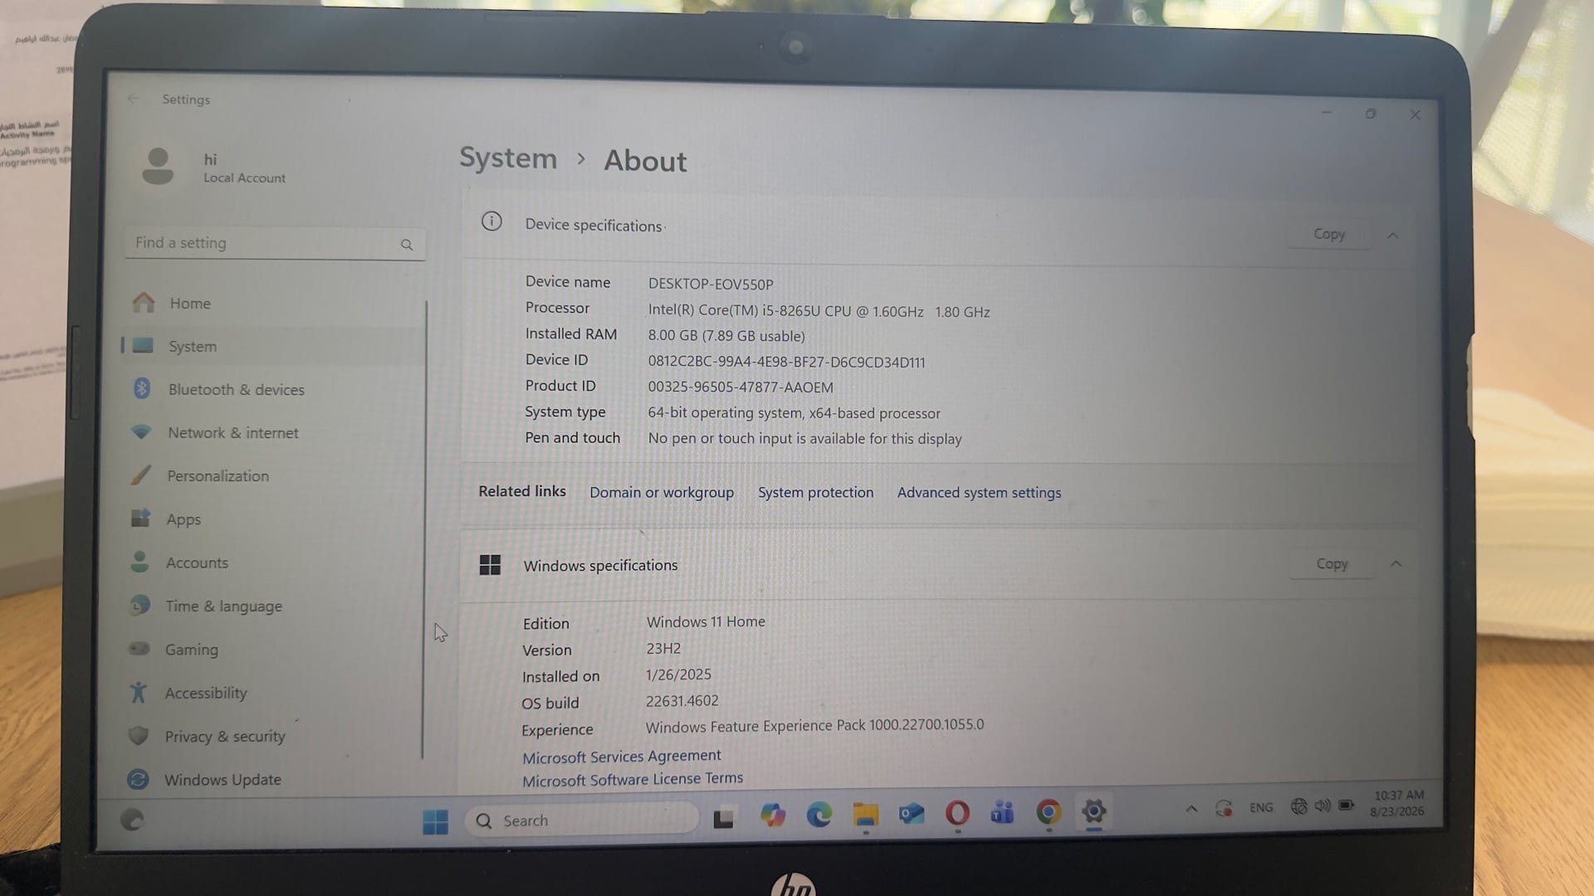Open the clock and date in the taskbar
1594x896 pixels.
[1398, 803]
